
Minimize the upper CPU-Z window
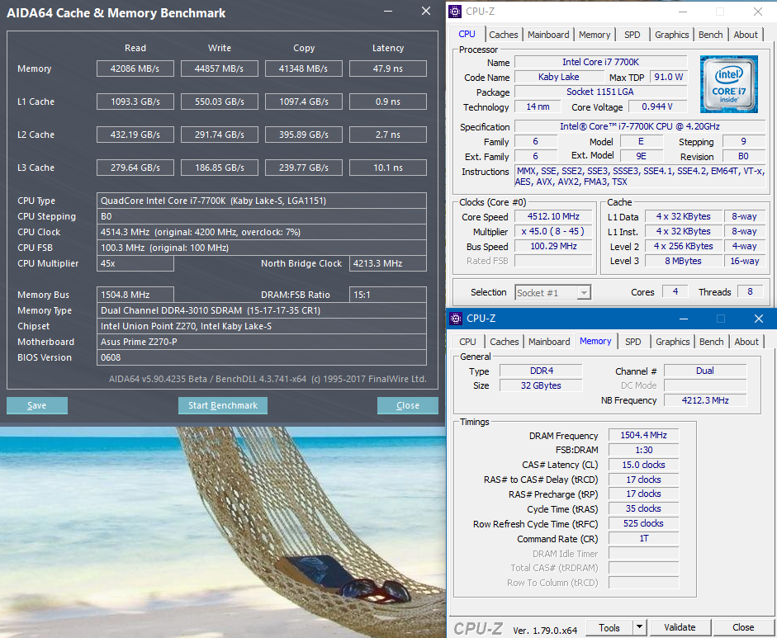682,12
